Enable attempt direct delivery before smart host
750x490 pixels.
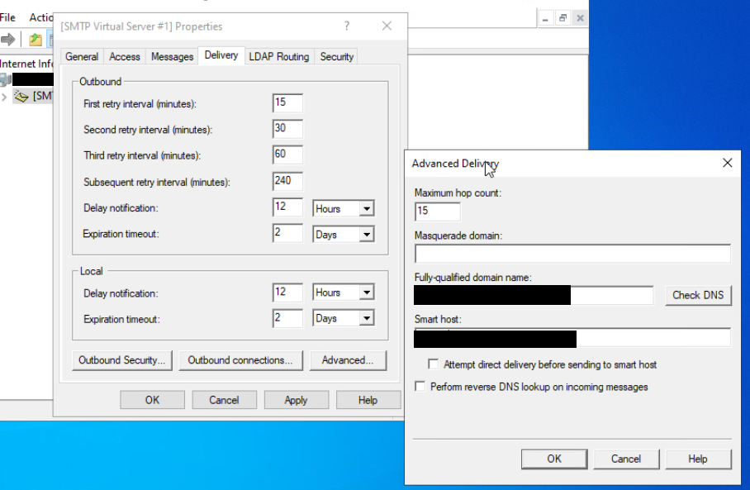(x=434, y=364)
